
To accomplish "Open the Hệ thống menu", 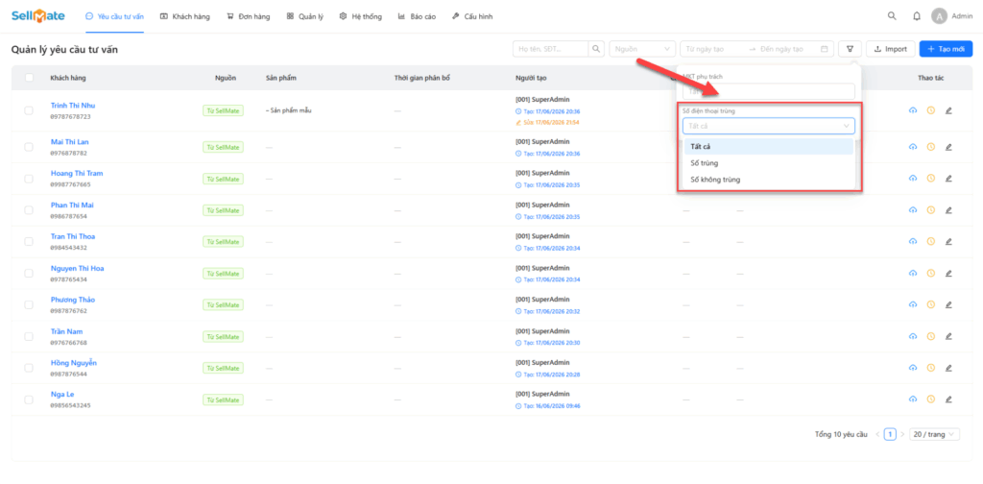I will click(361, 17).
